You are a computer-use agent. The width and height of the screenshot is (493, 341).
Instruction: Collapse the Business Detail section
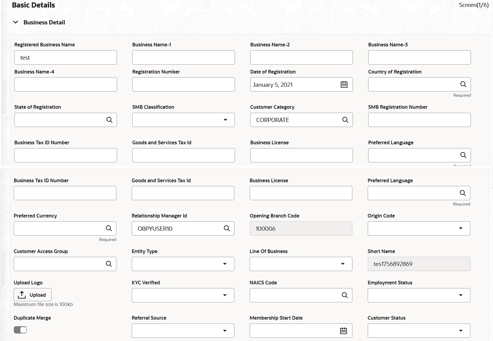coord(16,22)
